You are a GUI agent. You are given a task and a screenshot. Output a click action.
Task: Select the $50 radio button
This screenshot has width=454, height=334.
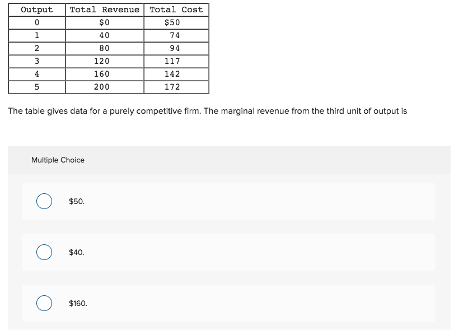(44, 202)
